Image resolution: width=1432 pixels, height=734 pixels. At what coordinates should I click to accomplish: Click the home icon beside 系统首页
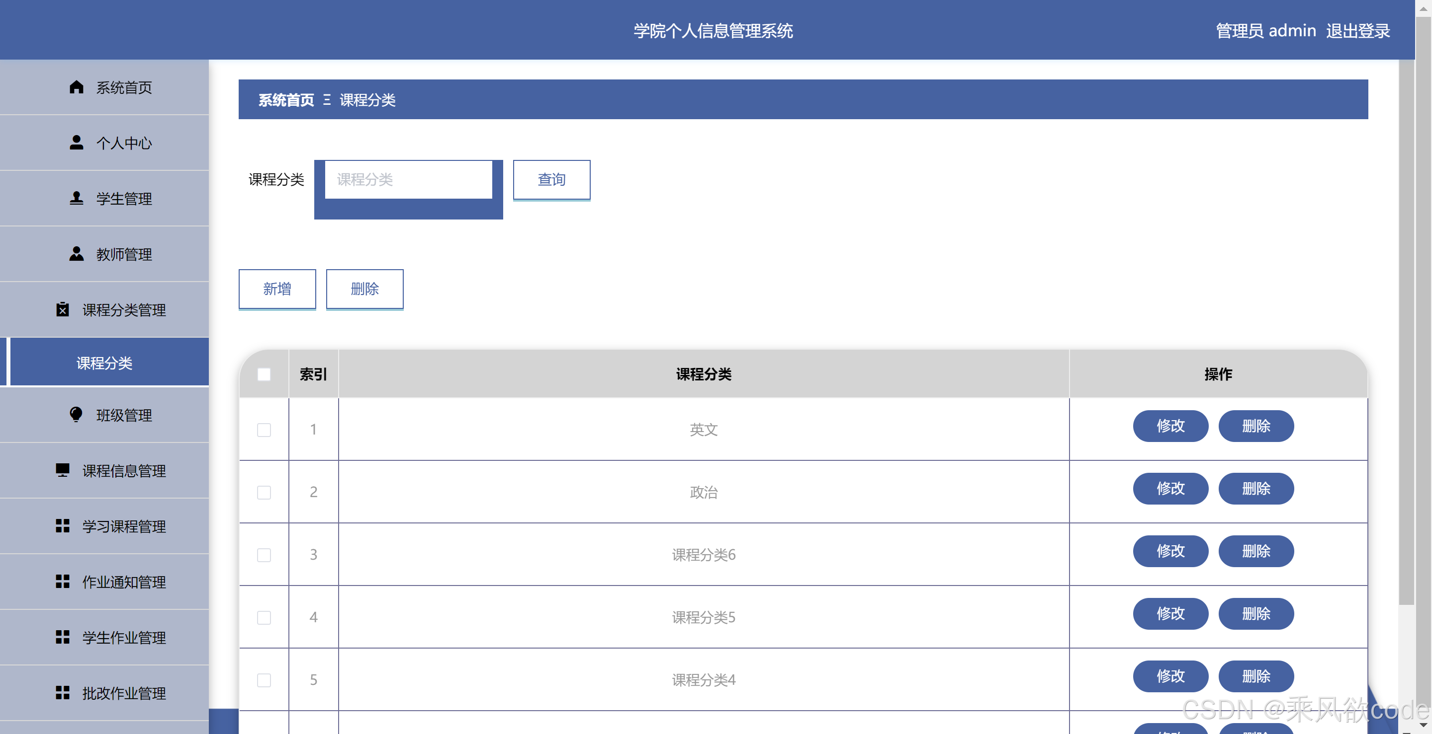(76, 87)
